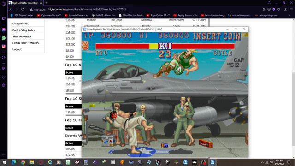Open the Cybermax65 YouTube bookmark
The height and width of the screenshot is (166, 295).
coord(50,15)
